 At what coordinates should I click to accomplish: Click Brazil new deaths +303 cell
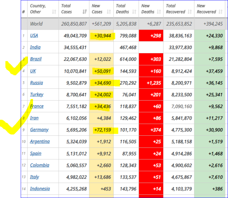pyautogui.click(x=151, y=59)
